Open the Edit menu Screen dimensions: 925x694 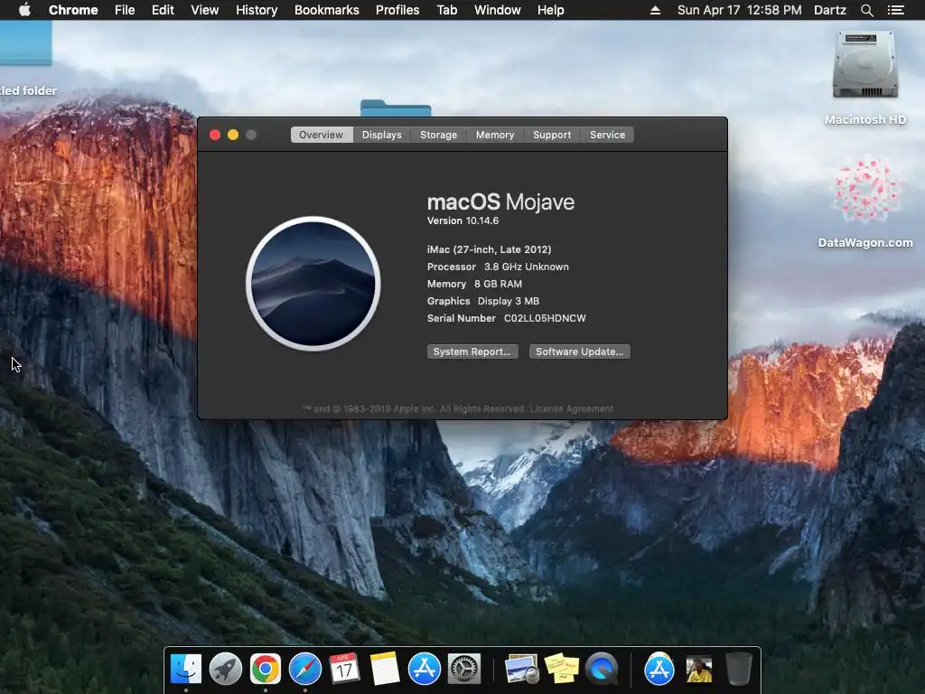click(x=163, y=10)
